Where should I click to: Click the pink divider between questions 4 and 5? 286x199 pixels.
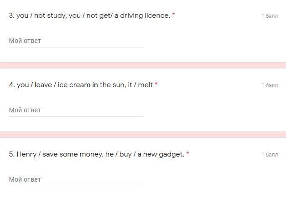(143, 135)
